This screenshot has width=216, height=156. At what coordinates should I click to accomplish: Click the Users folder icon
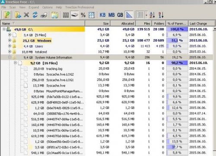[14, 46]
